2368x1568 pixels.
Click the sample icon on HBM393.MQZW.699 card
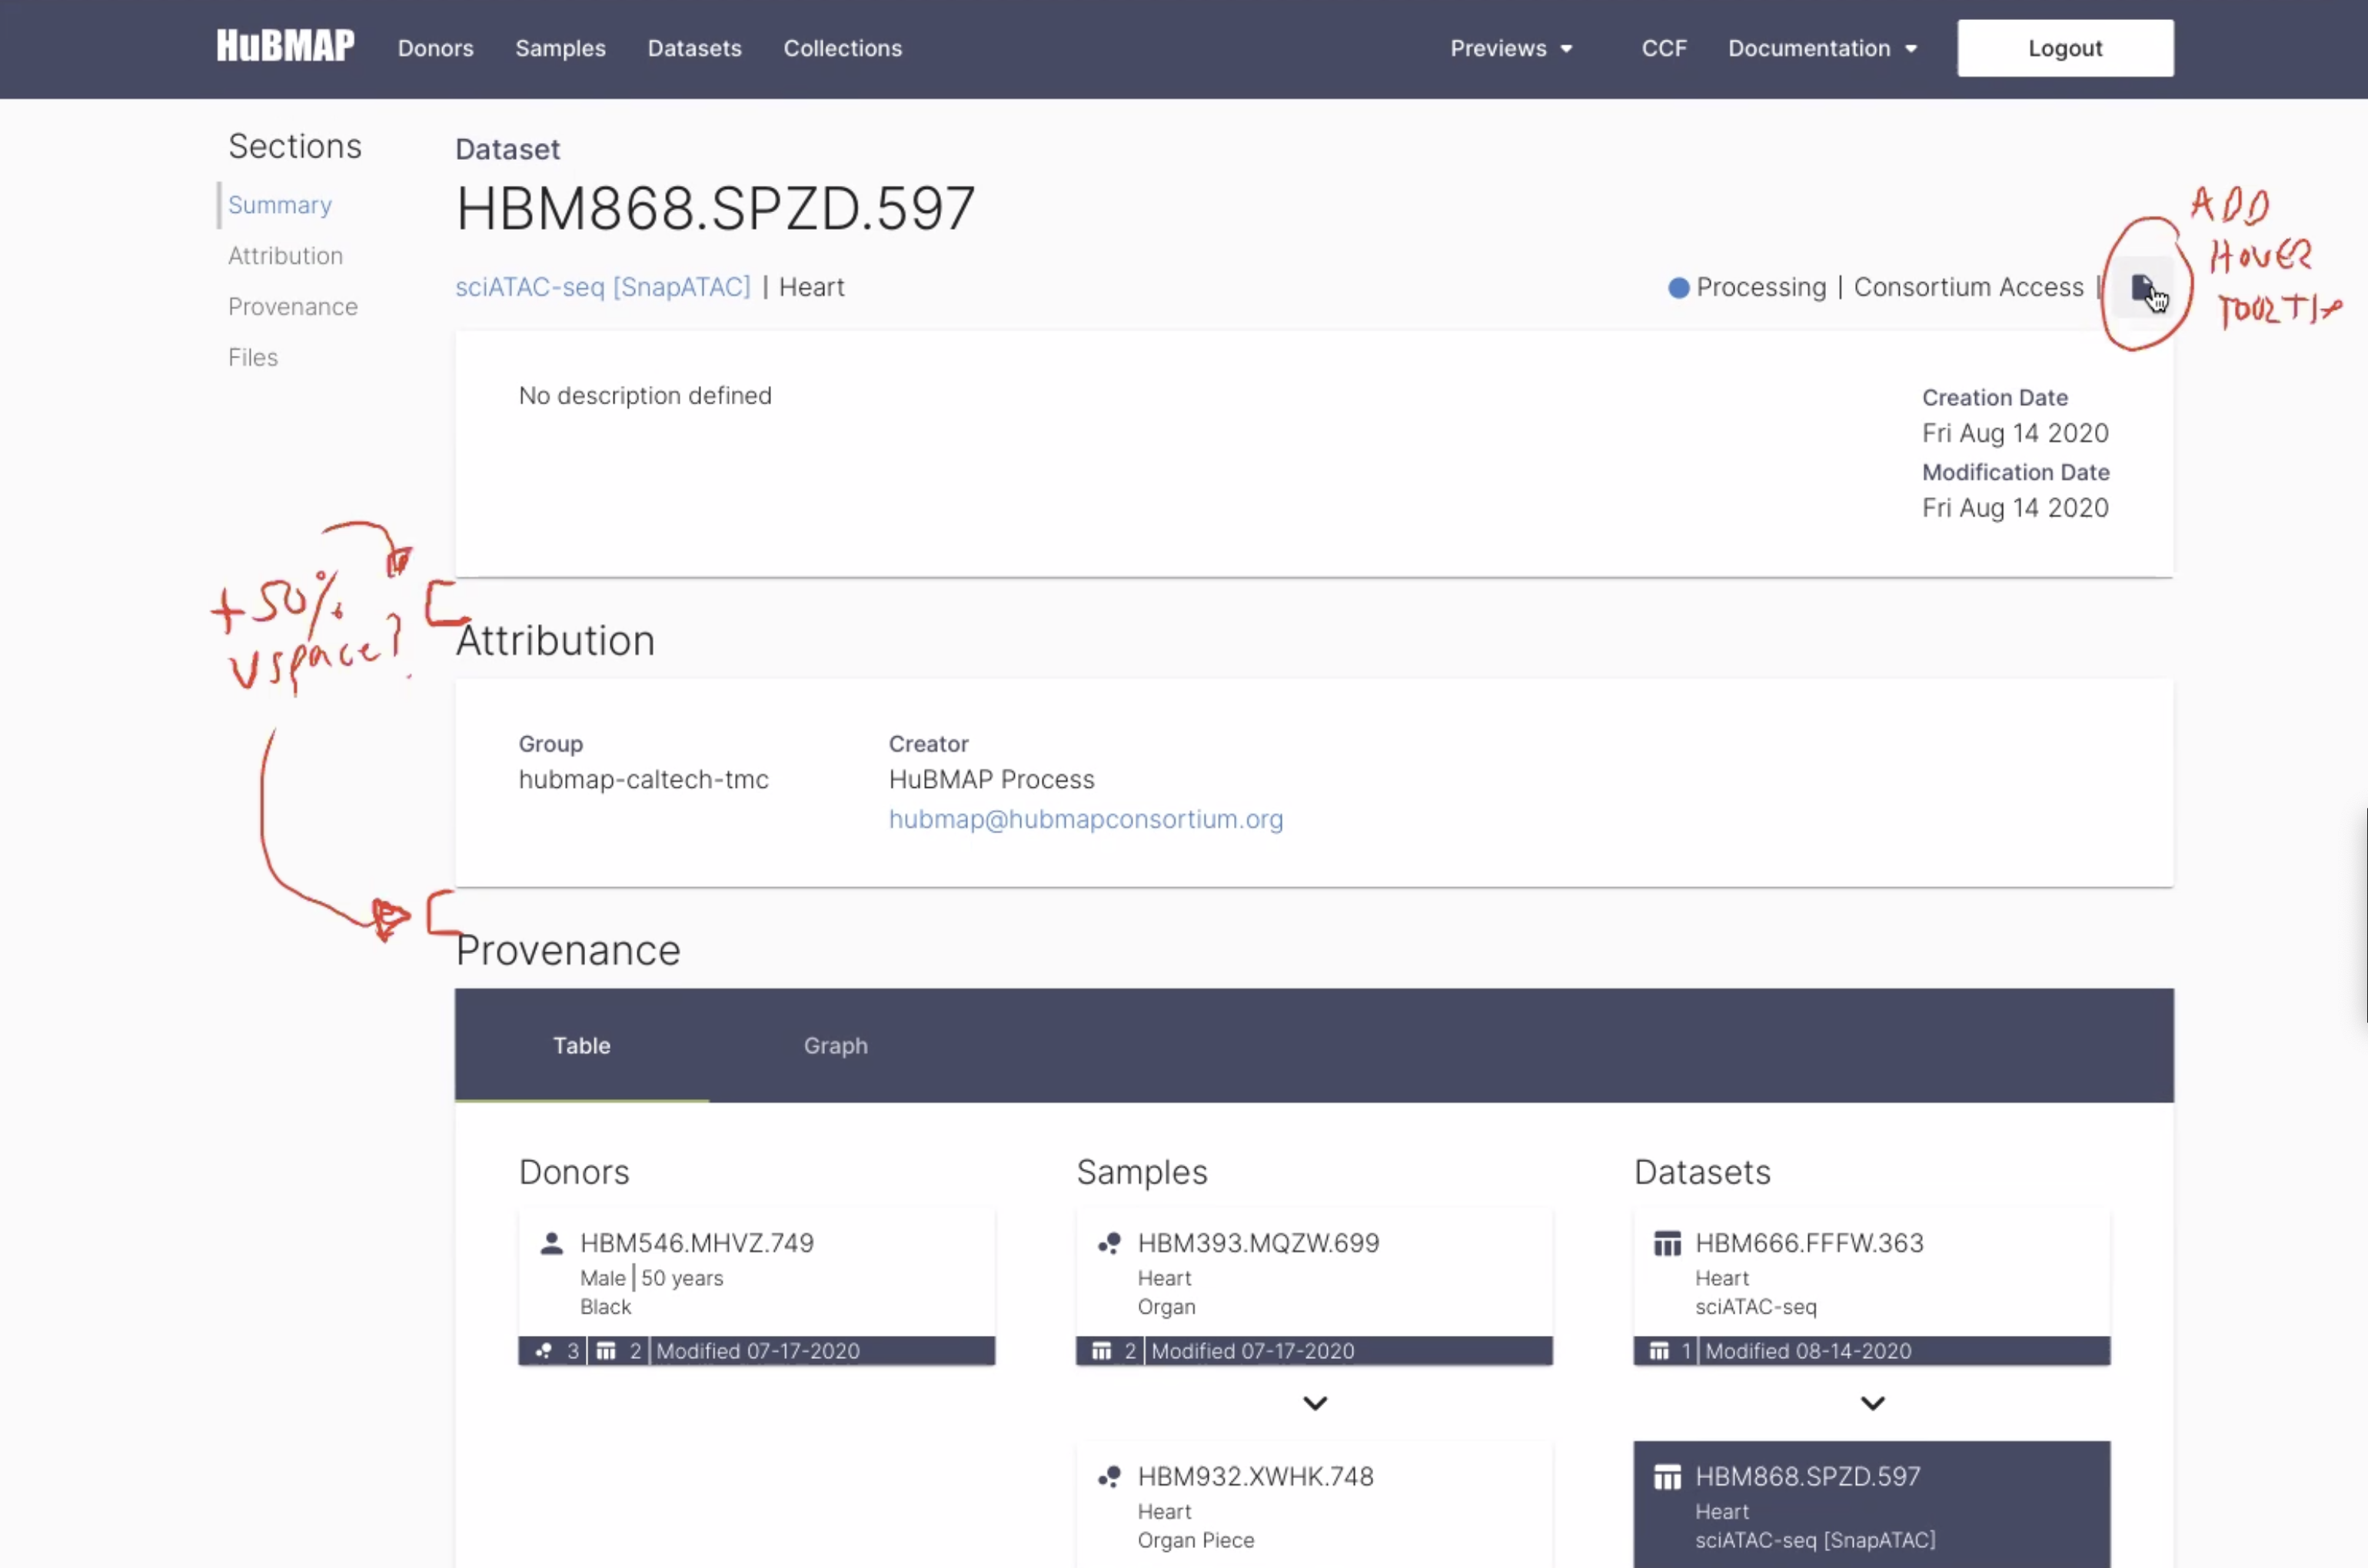1110,1243
